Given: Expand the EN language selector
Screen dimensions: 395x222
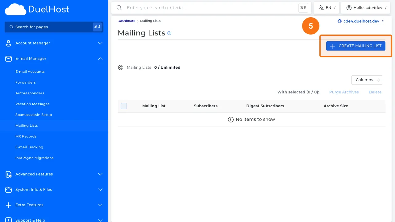Looking at the screenshot, I should (x=326, y=7).
